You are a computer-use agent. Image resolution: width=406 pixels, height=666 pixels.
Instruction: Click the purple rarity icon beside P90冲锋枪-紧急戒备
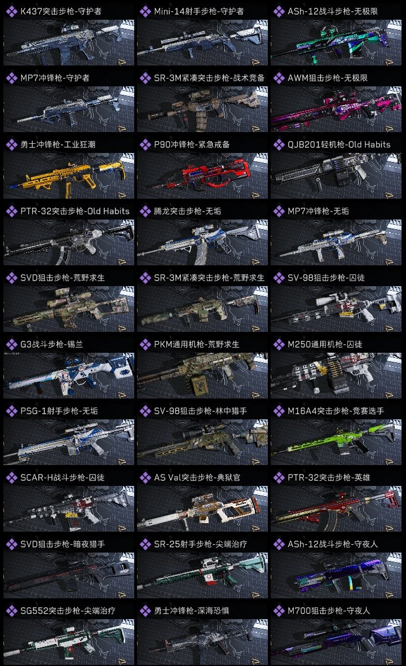tap(145, 145)
